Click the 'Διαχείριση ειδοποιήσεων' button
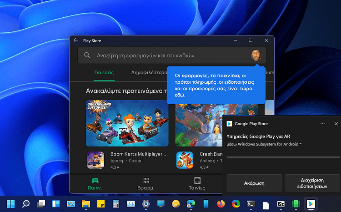The image size is (341, 212). [312, 183]
